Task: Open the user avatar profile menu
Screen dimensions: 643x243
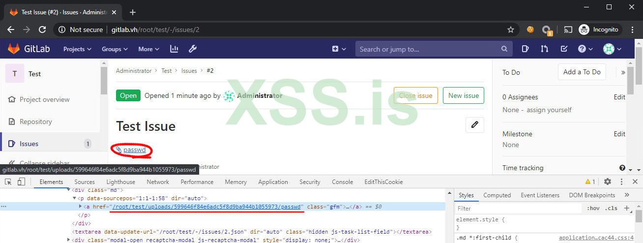Action: [x=613, y=49]
